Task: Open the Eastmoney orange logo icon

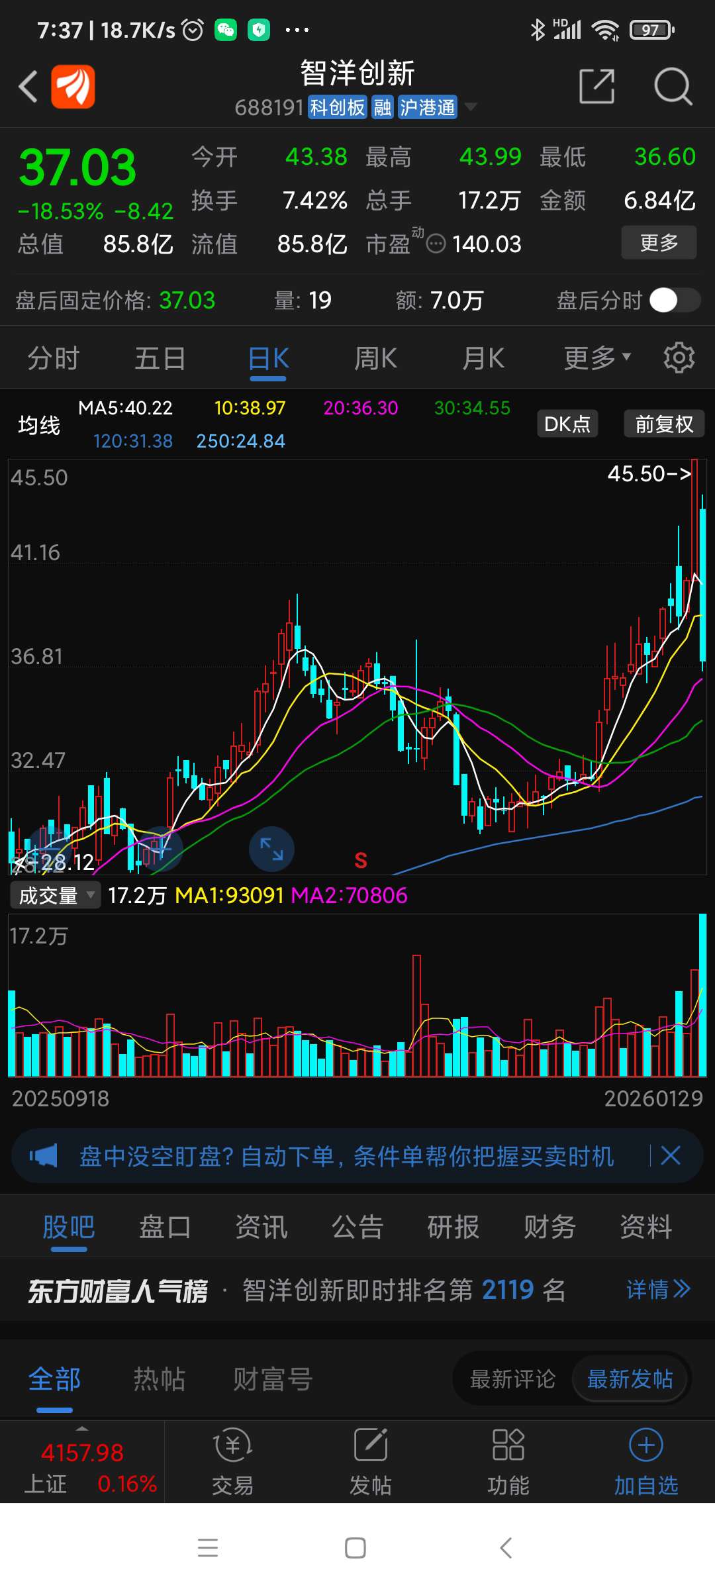Action: (x=73, y=86)
